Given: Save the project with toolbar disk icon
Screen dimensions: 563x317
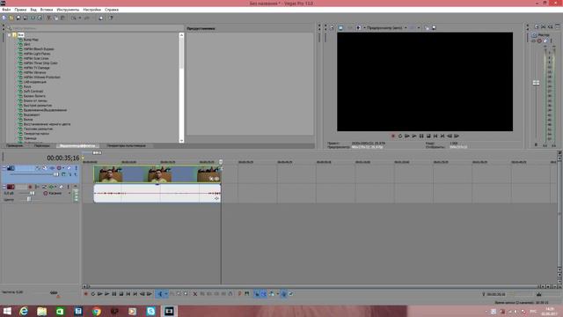Looking at the screenshot, I should tap(18, 18).
